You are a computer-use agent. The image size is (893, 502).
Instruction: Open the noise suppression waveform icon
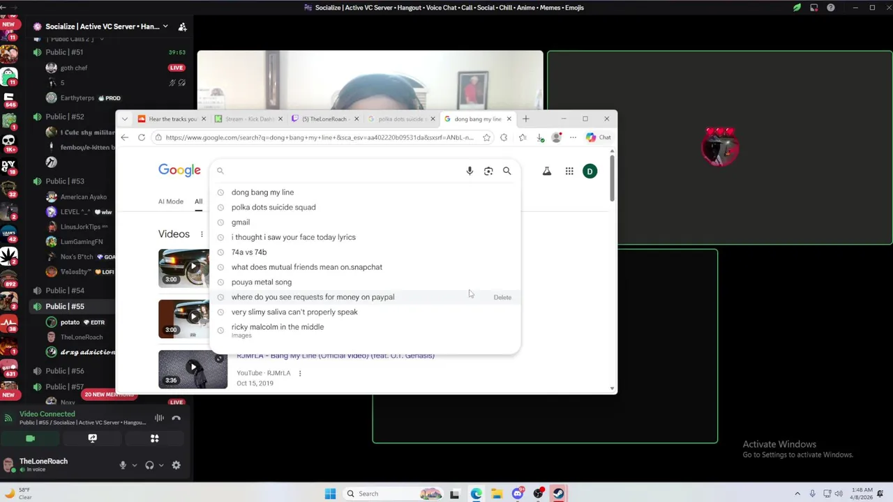[x=159, y=418]
